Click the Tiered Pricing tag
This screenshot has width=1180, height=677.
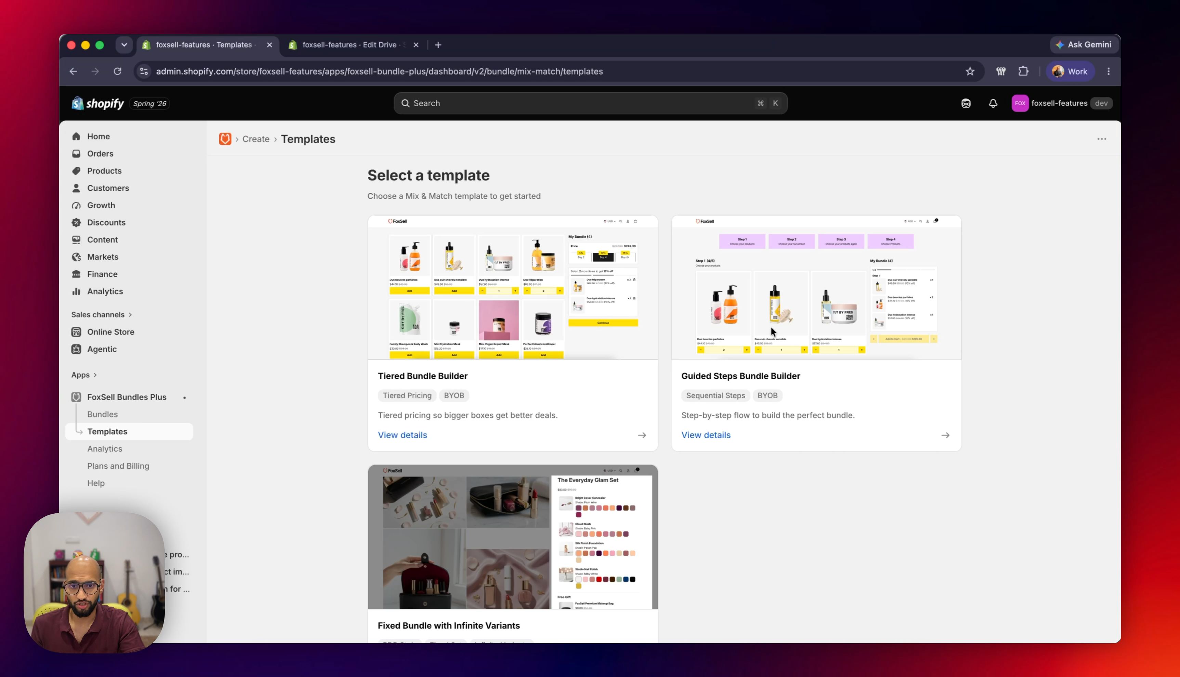pos(407,395)
